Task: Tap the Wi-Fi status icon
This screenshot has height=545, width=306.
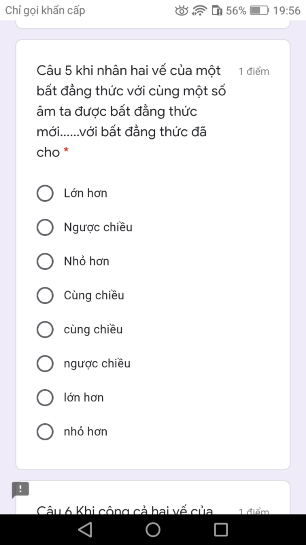Action: (199, 11)
